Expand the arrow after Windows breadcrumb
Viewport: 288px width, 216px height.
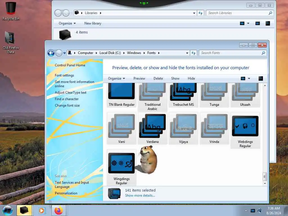coord(144,53)
